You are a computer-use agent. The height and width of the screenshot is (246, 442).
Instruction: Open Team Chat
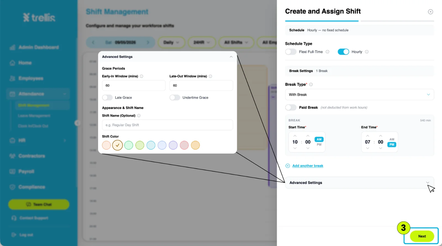[39, 204]
